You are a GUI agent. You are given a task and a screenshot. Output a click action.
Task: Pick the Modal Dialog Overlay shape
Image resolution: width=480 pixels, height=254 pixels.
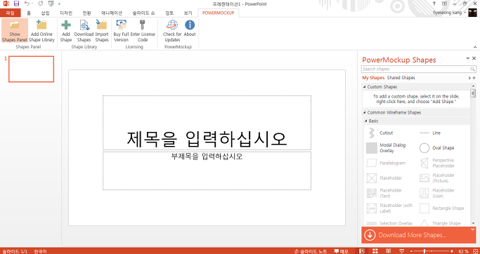tap(386, 148)
